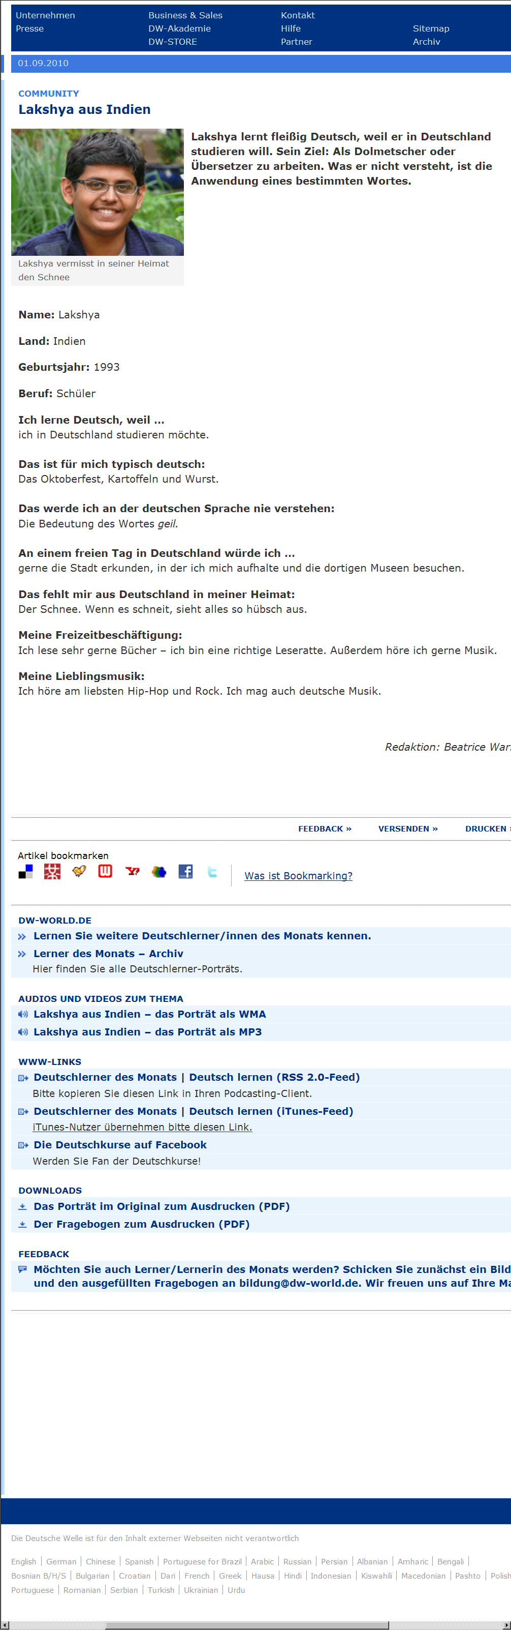The width and height of the screenshot is (511, 1630).
Task: Open Archiv in the top navigation
Action: pos(426,42)
